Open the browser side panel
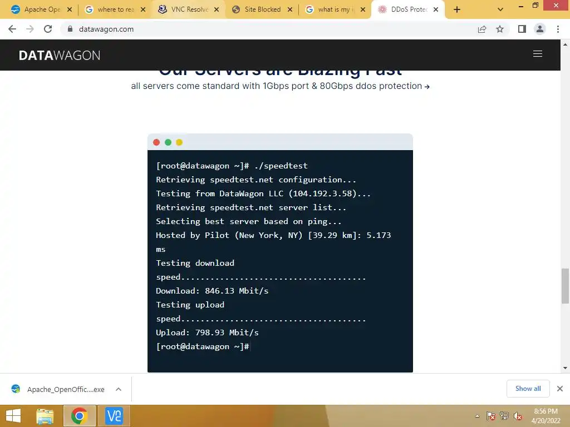This screenshot has width=570, height=427. 522,29
